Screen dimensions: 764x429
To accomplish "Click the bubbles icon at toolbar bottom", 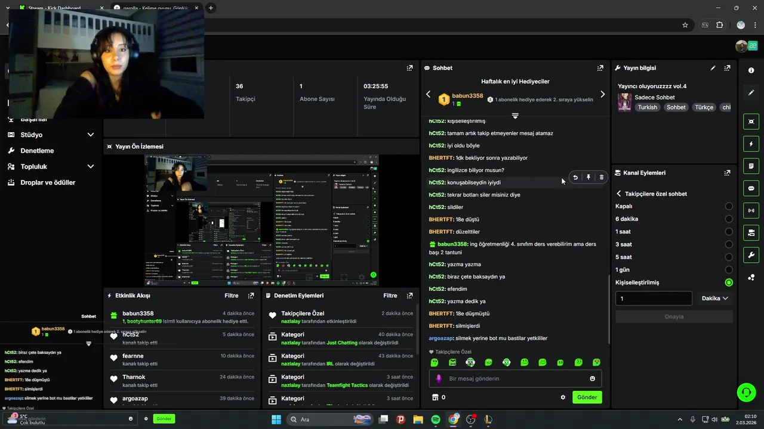I will [x=751, y=278].
